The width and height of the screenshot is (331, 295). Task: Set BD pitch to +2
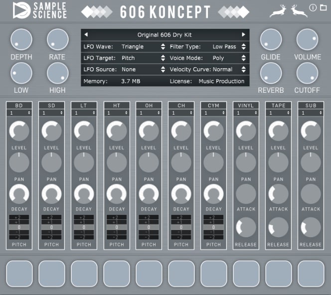[x=19, y=218]
